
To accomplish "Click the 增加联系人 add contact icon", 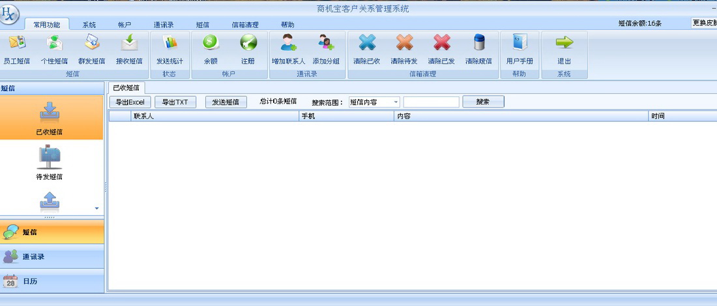I will point(289,42).
